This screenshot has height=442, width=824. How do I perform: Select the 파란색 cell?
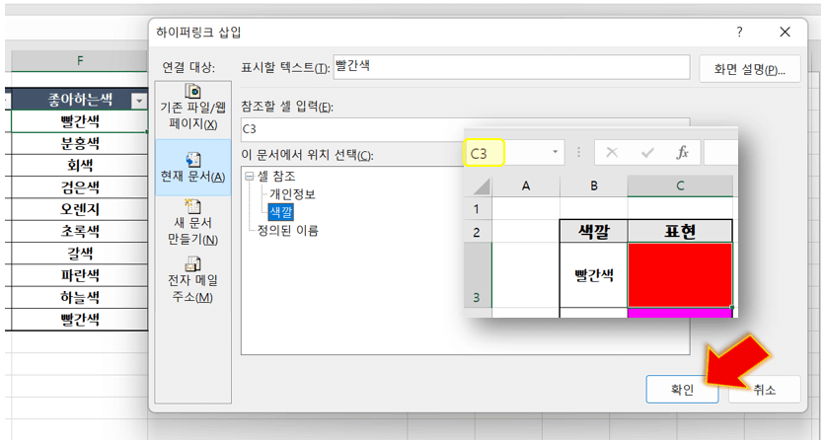tap(79, 275)
